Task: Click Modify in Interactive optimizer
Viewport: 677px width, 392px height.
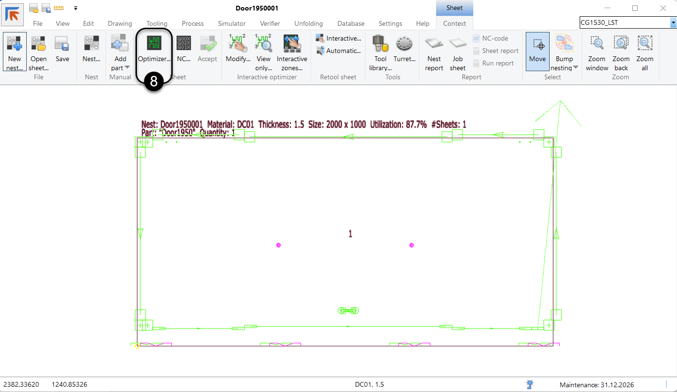Action: (238, 44)
